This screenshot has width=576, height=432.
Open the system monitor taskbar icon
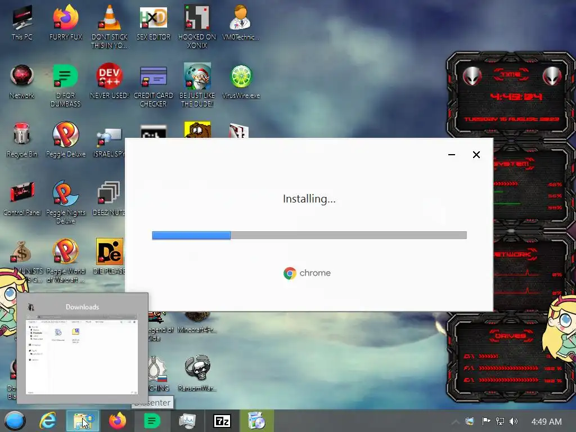click(x=187, y=421)
